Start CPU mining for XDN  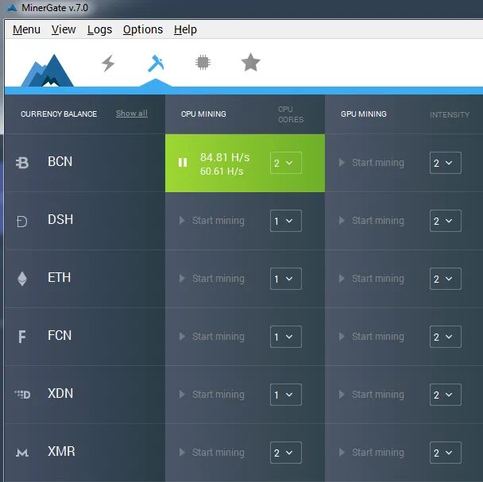(x=212, y=394)
